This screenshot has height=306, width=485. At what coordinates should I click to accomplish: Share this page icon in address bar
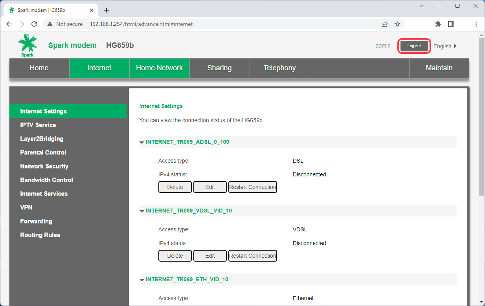tap(385, 24)
